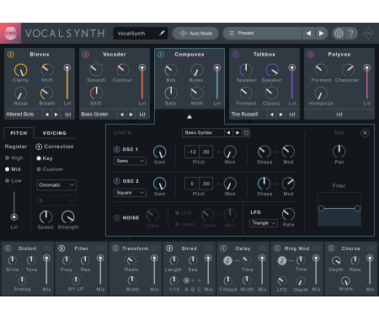Click the pencil icon to rename VocalSynth
The image size is (379, 320).
point(162,33)
